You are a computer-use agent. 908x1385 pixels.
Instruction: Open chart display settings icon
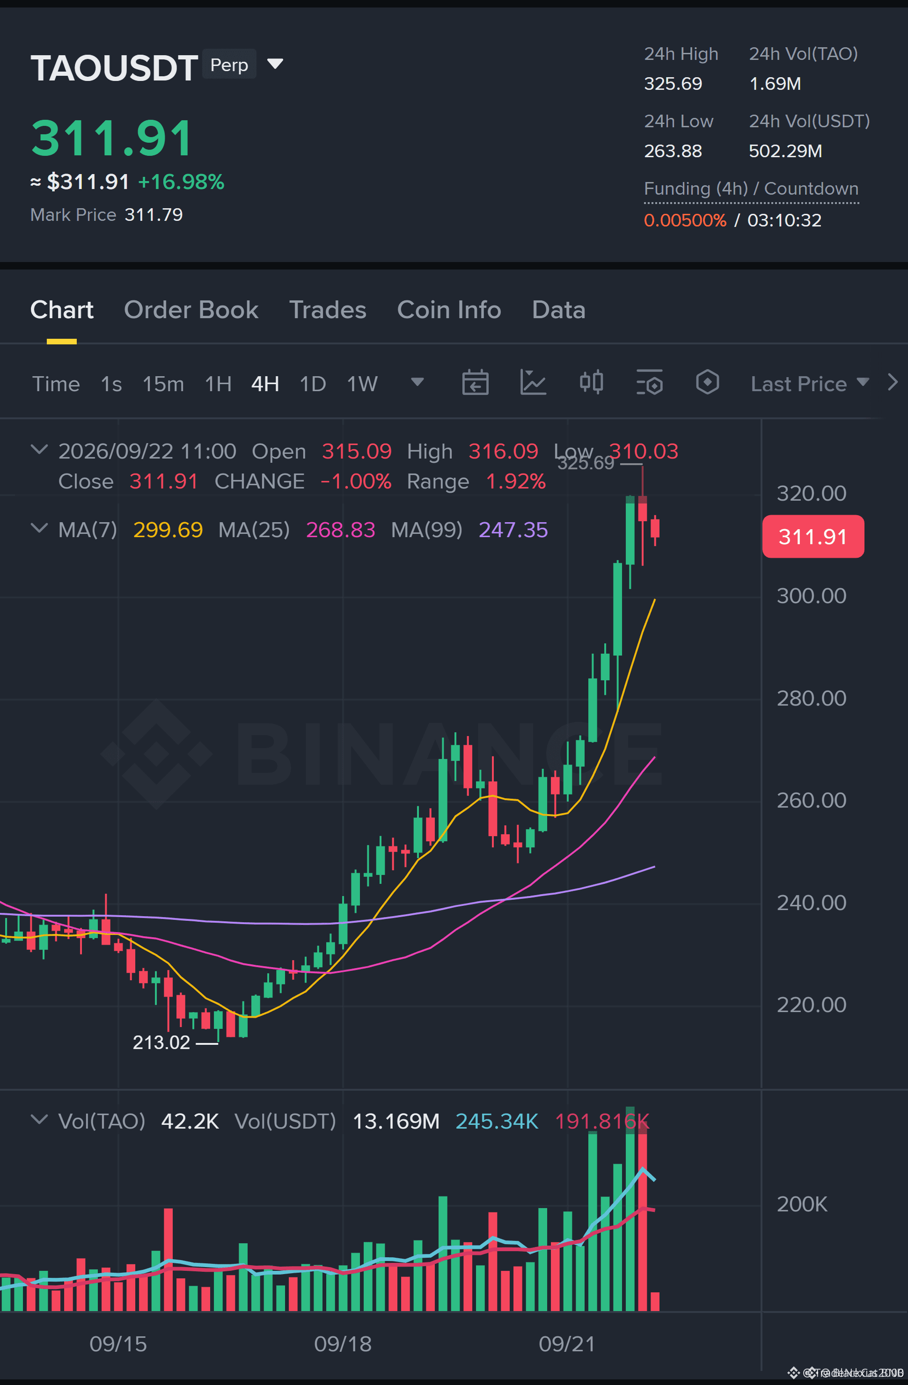click(x=650, y=383)
